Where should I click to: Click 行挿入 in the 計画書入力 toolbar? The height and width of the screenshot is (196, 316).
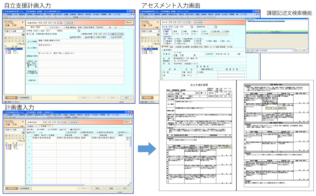pyautogui.click(x=31, y=129)
